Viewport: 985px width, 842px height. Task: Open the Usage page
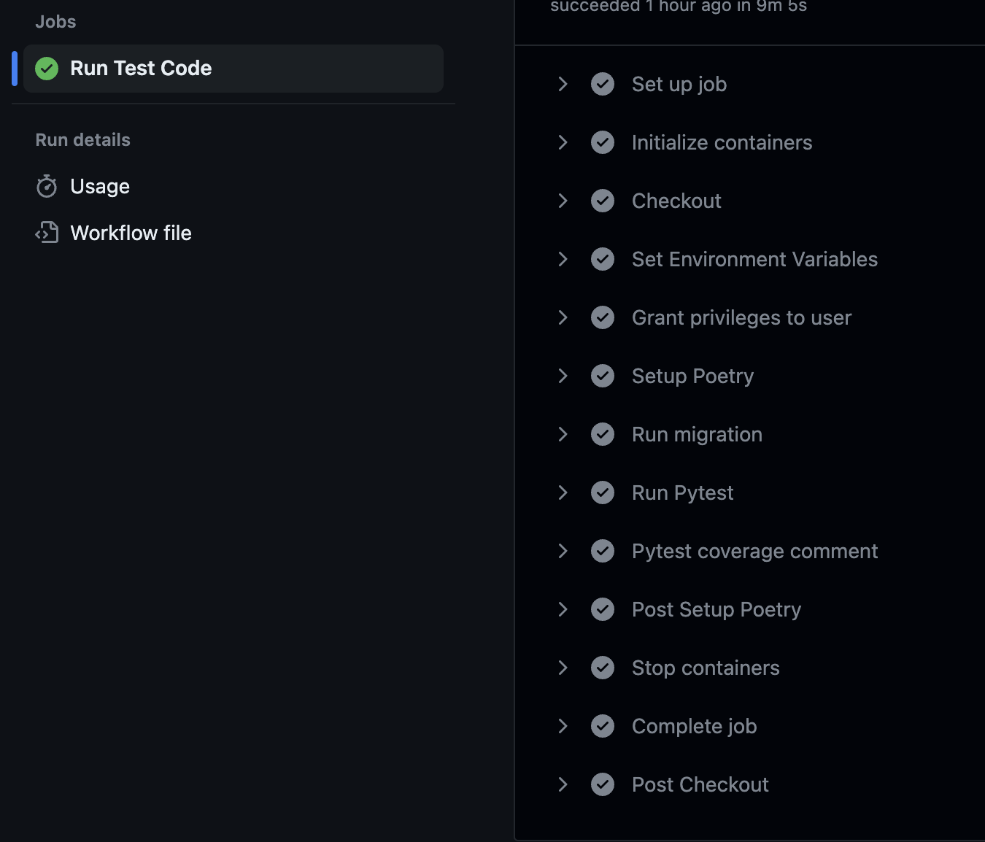click(x=99, y=186)
